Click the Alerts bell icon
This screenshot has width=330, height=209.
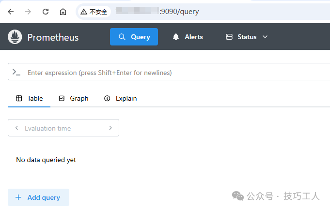[x=176, y=37]
